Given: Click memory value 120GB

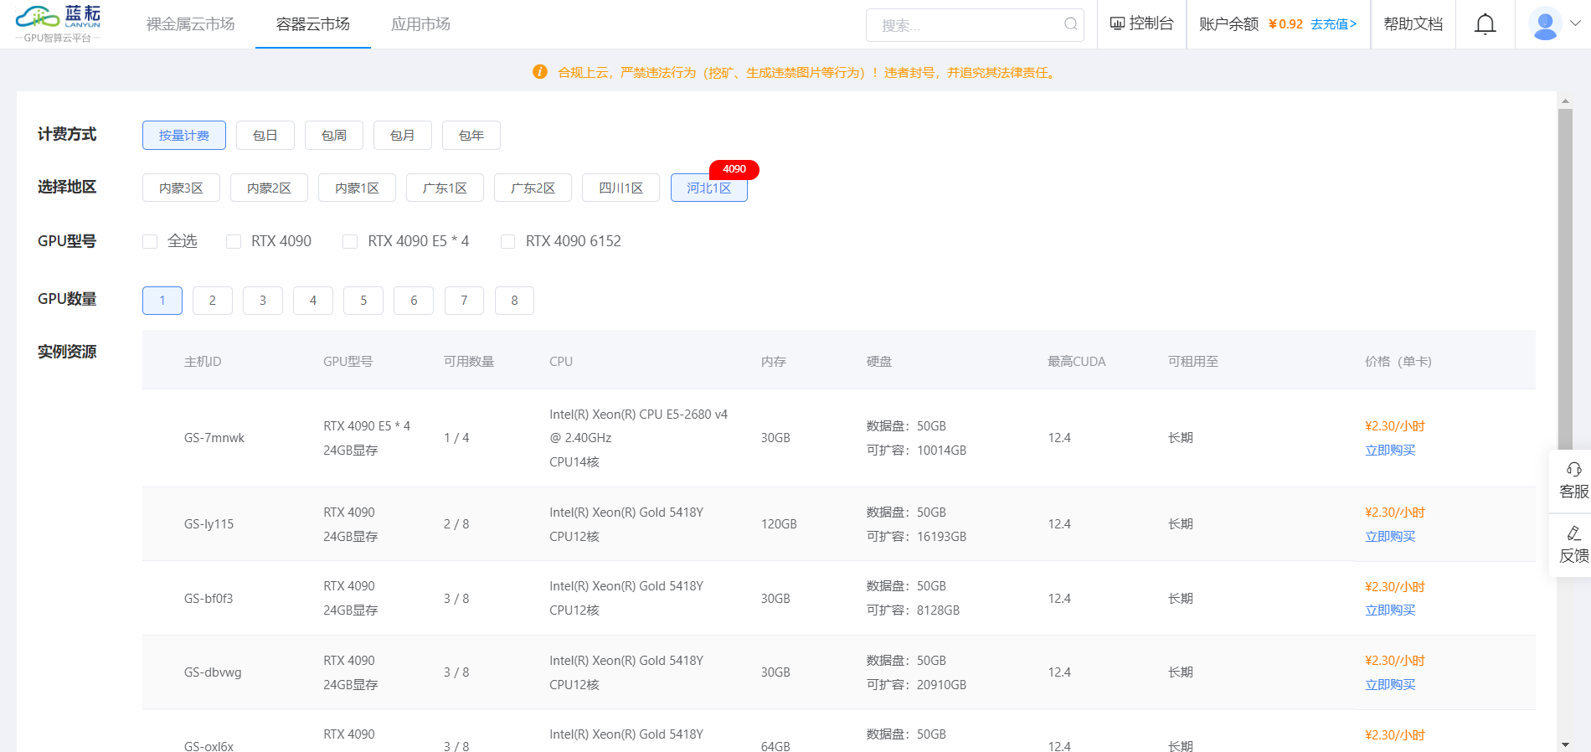Looking at the screenshot, I should [x=779, y=524].
